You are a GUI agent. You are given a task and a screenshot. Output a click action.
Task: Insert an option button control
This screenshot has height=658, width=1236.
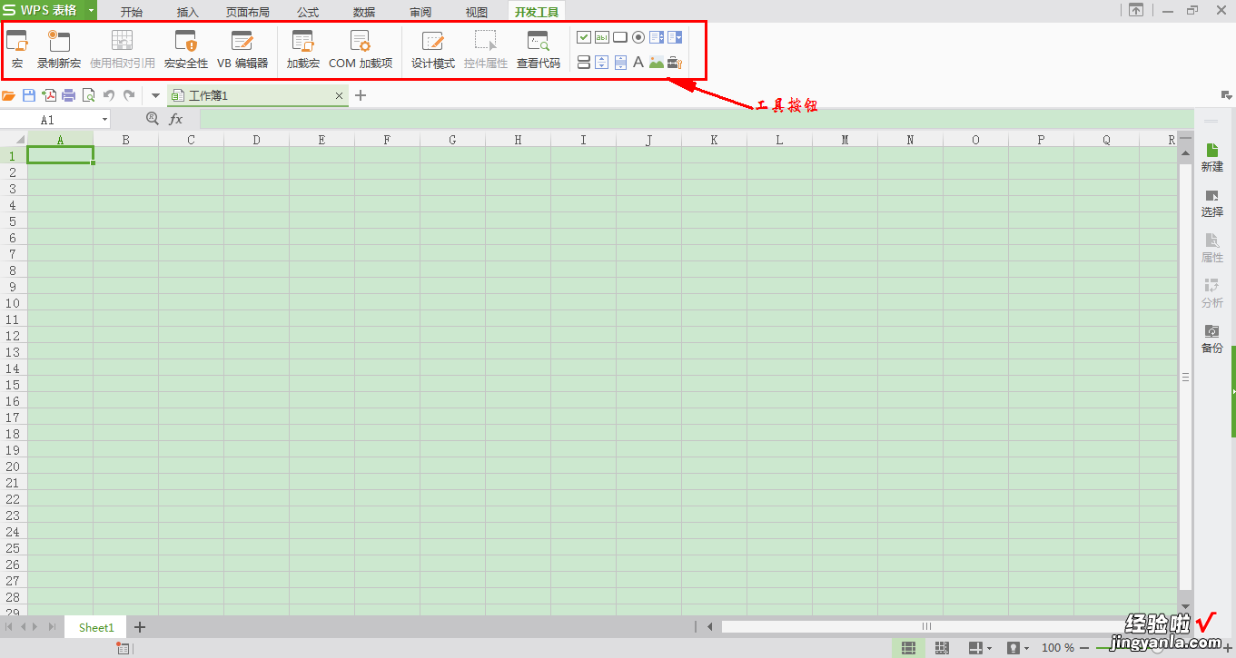pyautogui.click(x=638, y=37)
